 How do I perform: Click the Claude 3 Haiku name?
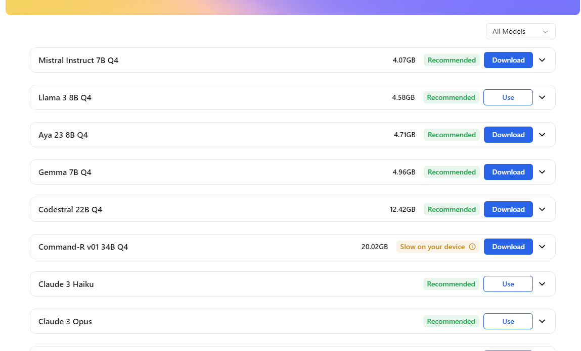pos(66,284)
